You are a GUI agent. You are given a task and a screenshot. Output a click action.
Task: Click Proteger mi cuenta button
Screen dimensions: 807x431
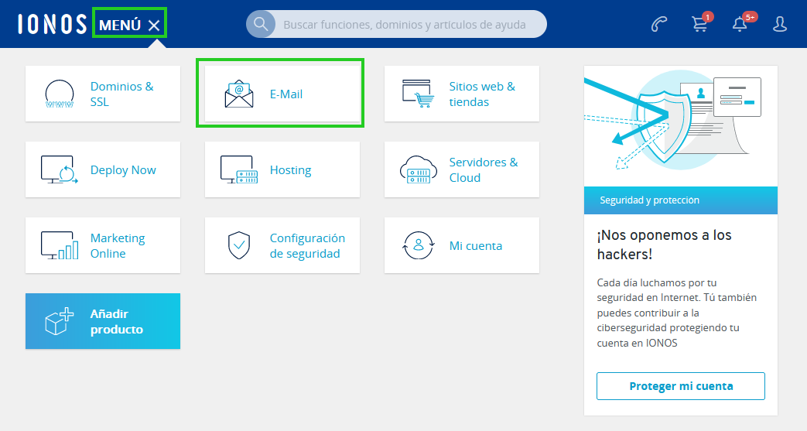[x=680, y=386]
